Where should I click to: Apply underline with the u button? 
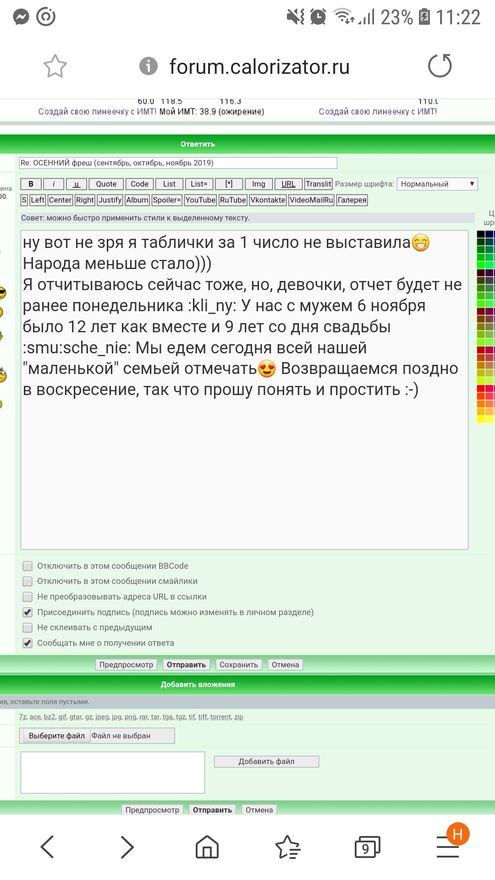[x=77, y=184]
